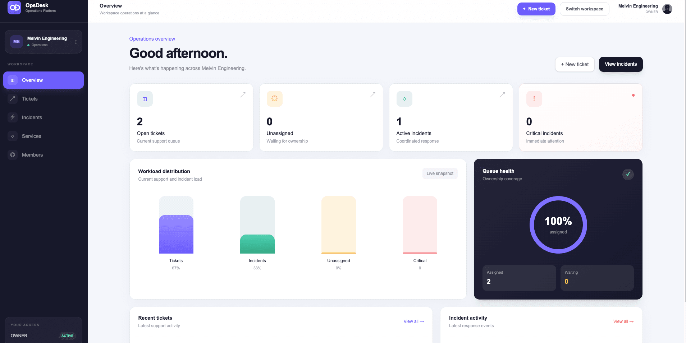Go to Tickets in sidebar
The height and width of the screenshot is (343, 686).
(x=44, y=99)
